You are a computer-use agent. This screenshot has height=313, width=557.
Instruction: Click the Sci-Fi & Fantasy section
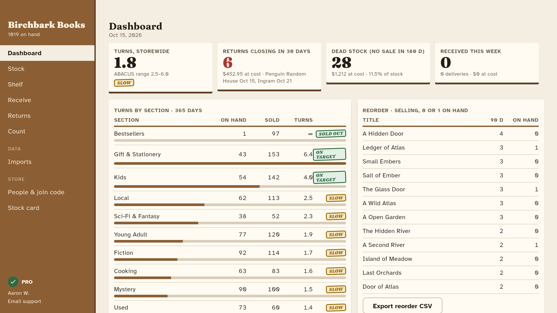pyautogui.click(x=137, y=216)
